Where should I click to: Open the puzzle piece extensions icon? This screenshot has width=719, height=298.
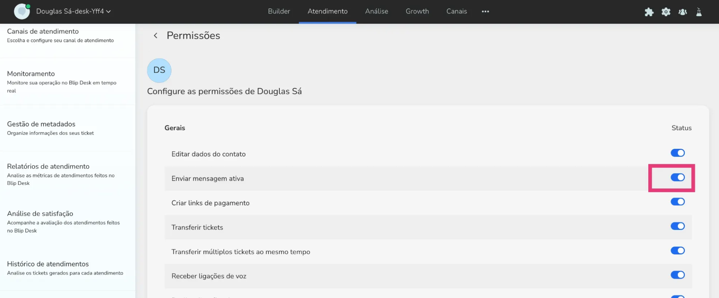point(649,12)
